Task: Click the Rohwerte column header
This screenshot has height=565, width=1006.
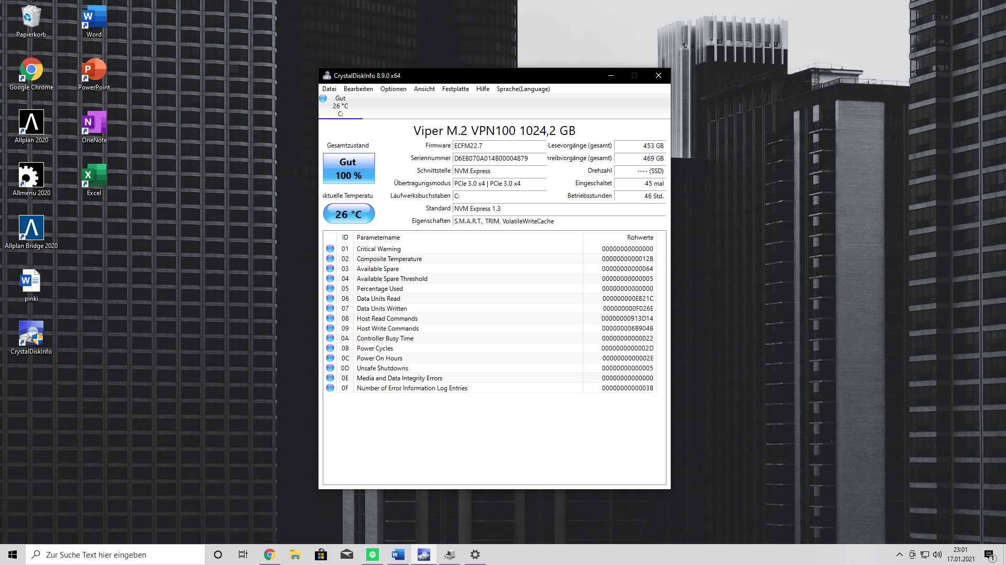Action: tap(640, 238)
